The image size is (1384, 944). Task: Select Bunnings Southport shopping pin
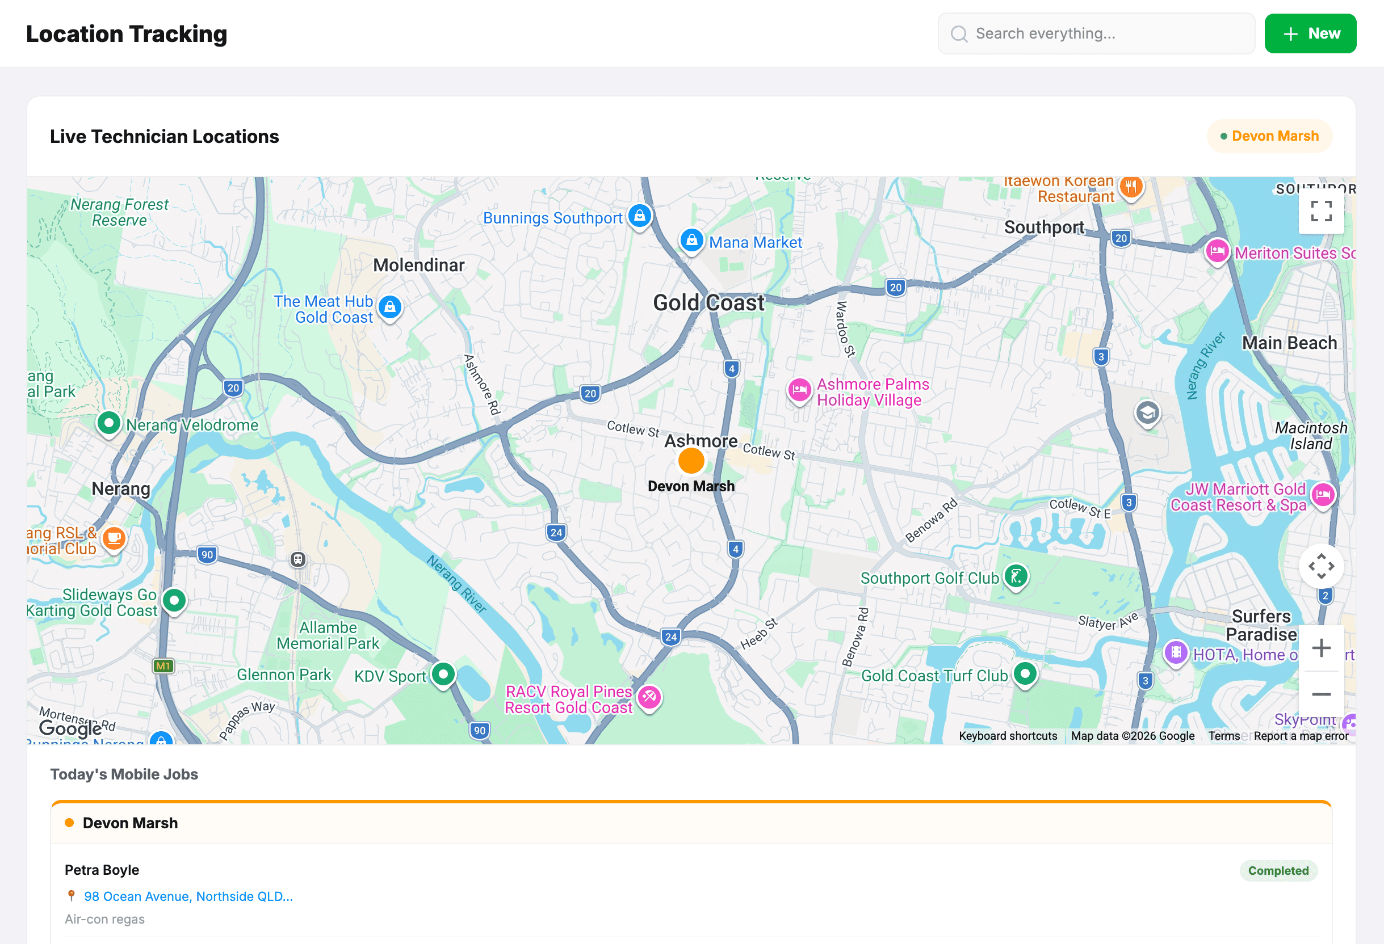click(x=640, y=217)
